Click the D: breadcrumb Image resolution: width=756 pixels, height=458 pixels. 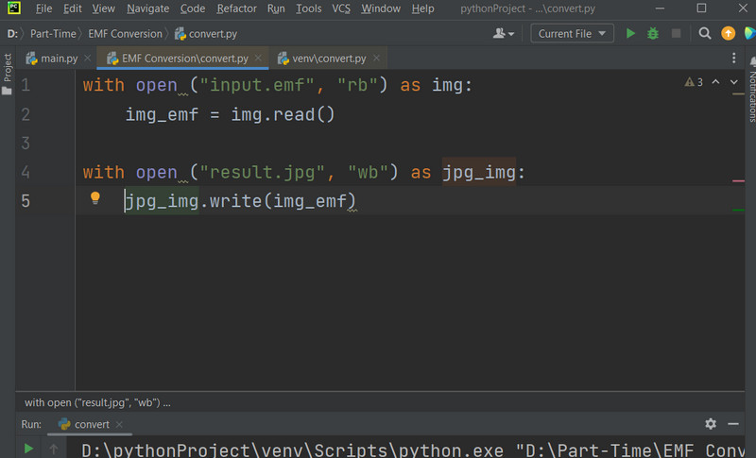click(x=12, y=34)
